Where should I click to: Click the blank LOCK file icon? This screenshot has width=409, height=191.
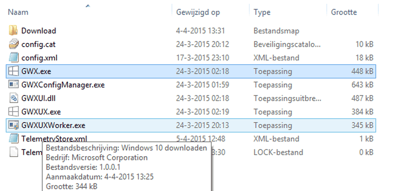[x=13, y=152]
